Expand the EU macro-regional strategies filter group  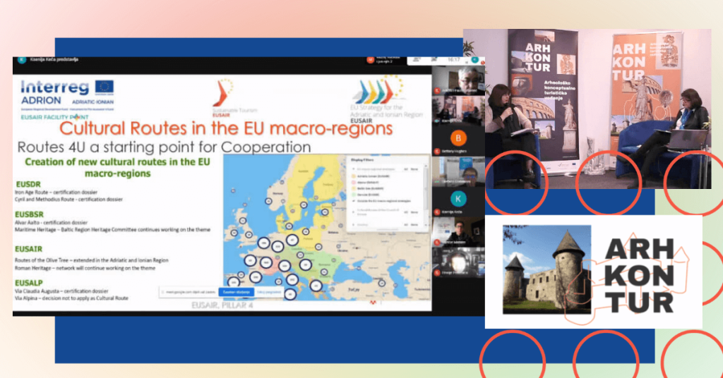click(354, 169)
